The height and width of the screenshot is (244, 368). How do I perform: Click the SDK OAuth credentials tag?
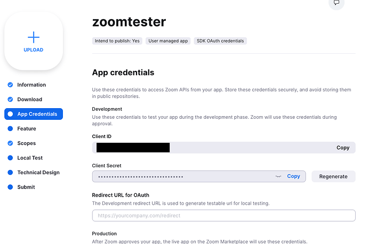[x=221, y=40]
